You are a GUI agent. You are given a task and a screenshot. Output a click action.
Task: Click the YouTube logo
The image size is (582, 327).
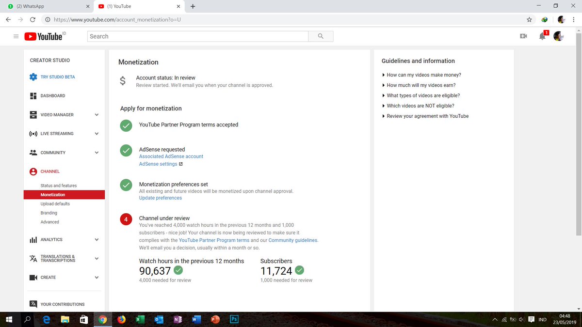pyautogui.click(x=43, y=36)
